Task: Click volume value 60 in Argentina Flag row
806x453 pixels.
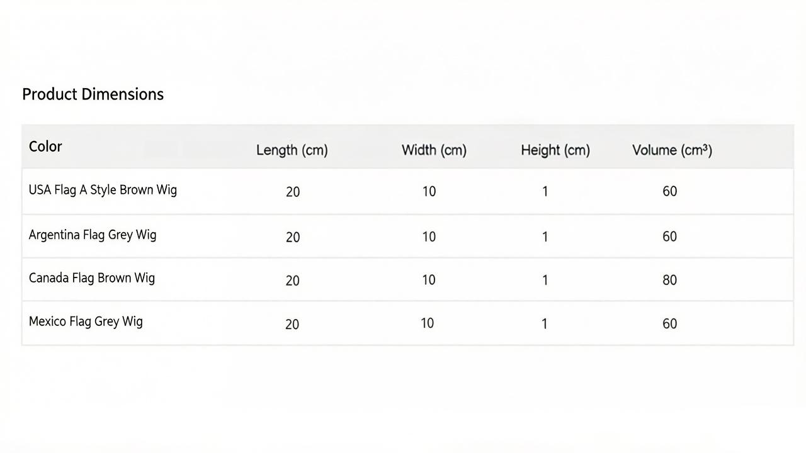Action: tap(669, 237)
